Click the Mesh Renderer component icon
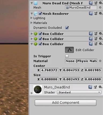The image size is (103, 115). coord(36,14)
